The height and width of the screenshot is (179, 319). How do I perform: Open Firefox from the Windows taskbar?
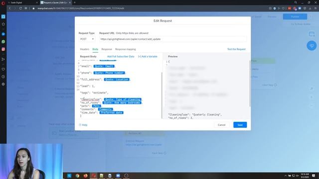(x=85, y=176)
